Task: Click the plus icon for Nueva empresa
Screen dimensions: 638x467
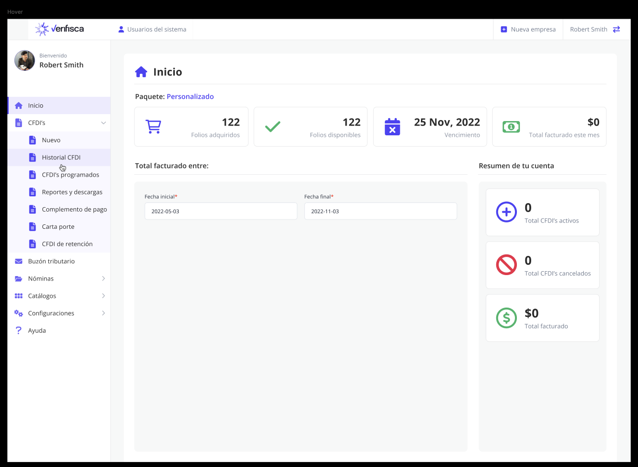Action: pyautogui.click(x=504, y=30)
